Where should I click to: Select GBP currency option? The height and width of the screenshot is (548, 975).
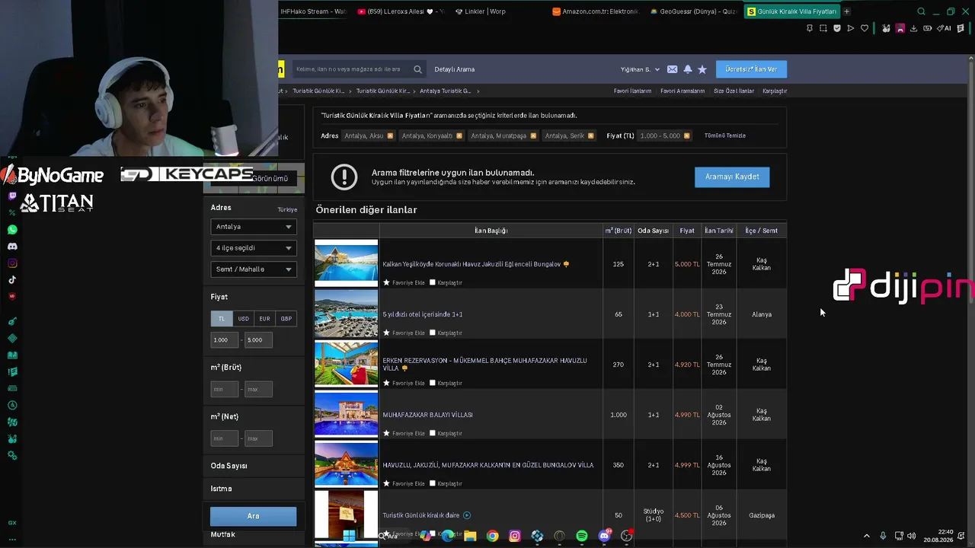point(286,319)
